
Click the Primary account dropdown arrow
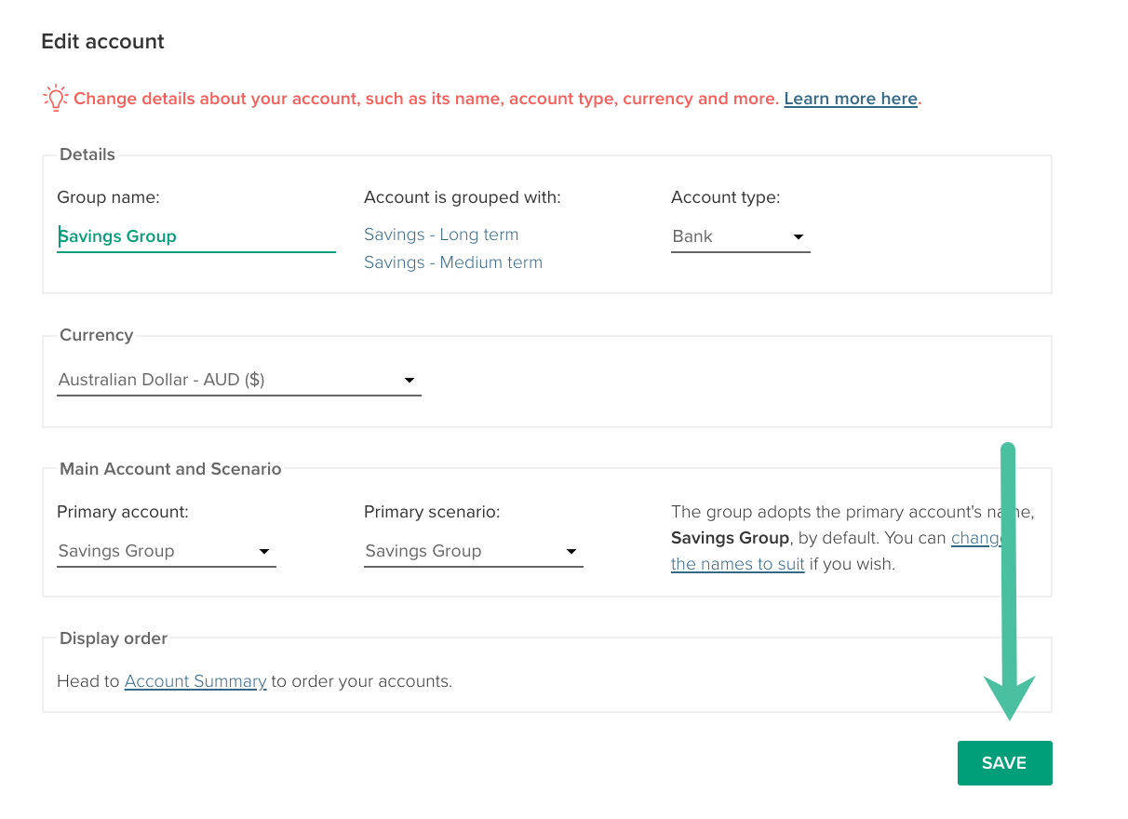click(264, 552)
